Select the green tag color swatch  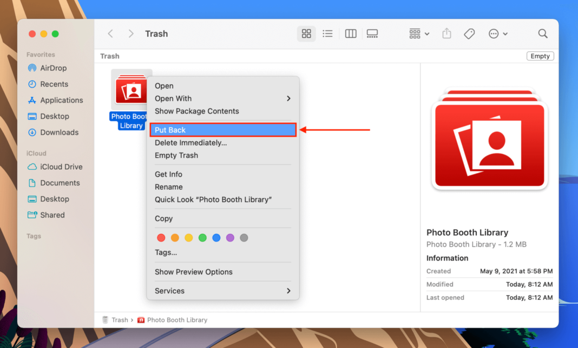[202, 237]
